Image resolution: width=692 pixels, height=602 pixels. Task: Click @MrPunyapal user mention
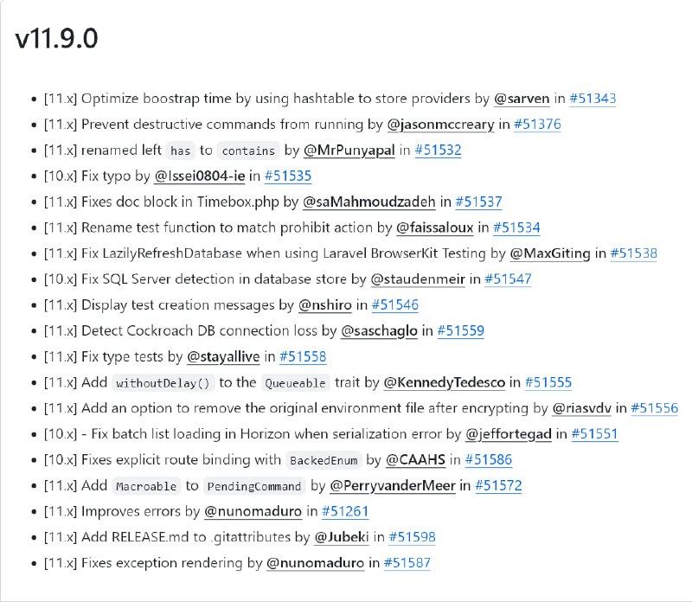point(349,150)
